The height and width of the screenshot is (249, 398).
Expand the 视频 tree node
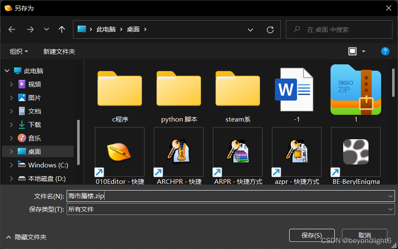click(x=11, y=84)
